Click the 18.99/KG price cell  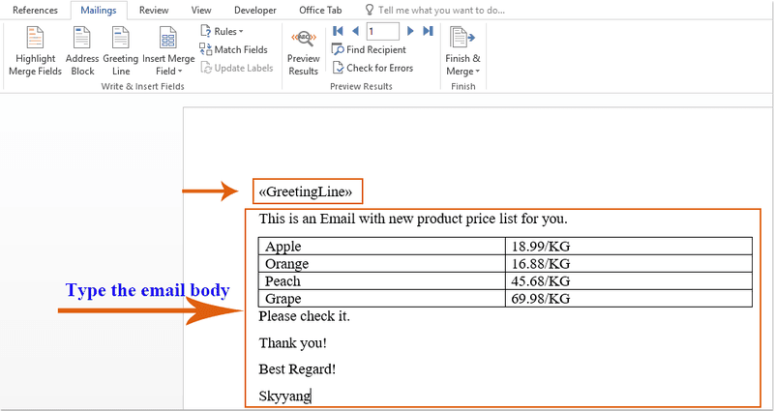click(628, 246)
